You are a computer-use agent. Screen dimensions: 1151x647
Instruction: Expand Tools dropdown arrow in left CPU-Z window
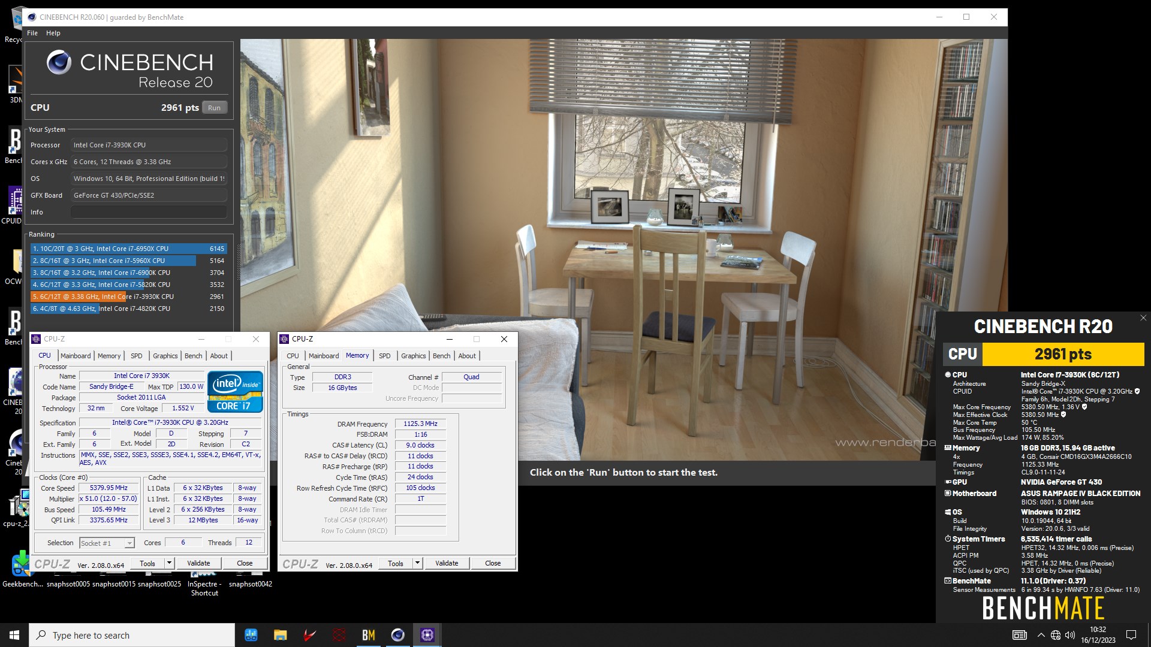tap(170, 563)
